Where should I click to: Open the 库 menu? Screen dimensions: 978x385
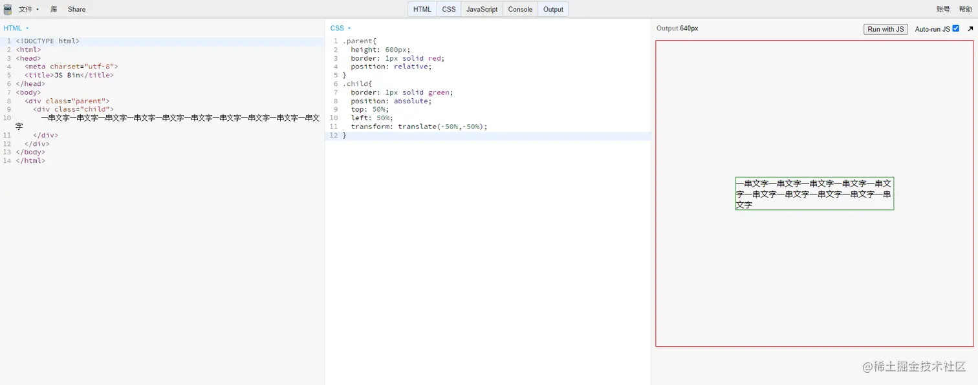click(54, 9)
